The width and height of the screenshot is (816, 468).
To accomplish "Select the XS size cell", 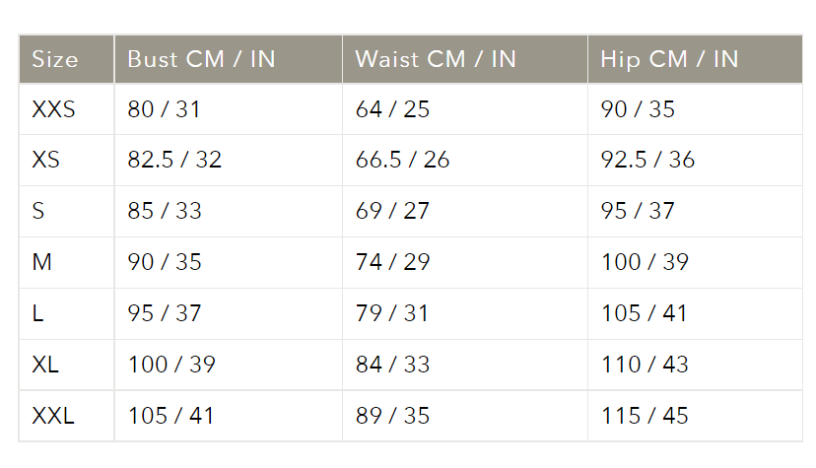I will click(x=46, y=160).
